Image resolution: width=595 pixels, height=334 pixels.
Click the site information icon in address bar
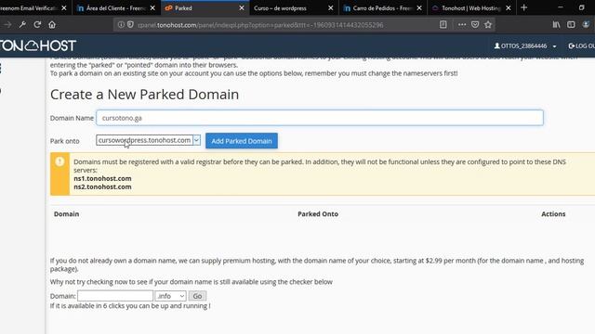(x=121, y=25)
